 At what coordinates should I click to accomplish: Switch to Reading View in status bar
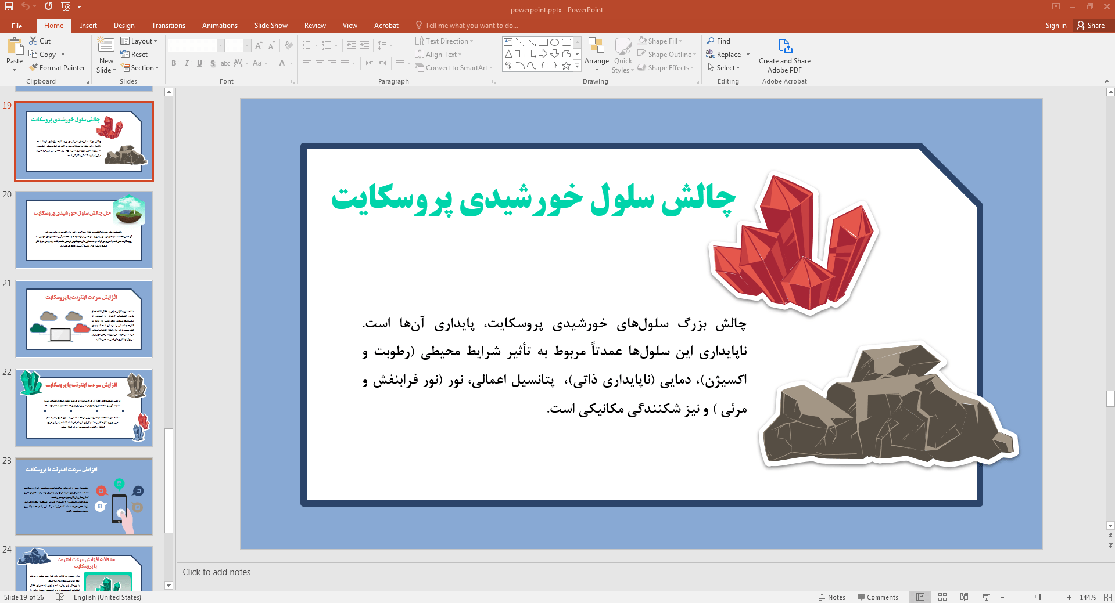click(x=965, y=597)
